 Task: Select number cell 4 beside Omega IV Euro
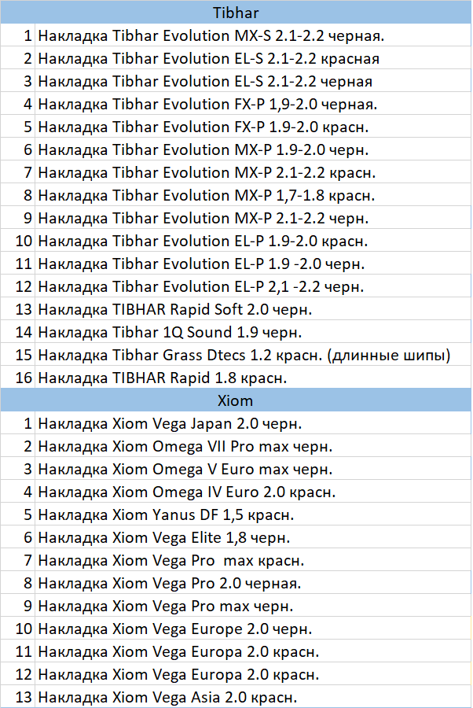17,492
